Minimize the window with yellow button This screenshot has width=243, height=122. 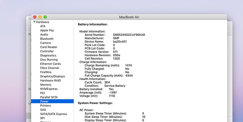pos(40,17)
